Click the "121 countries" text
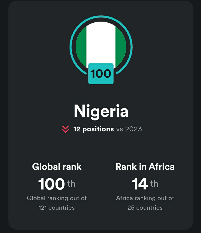The width and height of the screenshot is (201, 233). [57, 208]
